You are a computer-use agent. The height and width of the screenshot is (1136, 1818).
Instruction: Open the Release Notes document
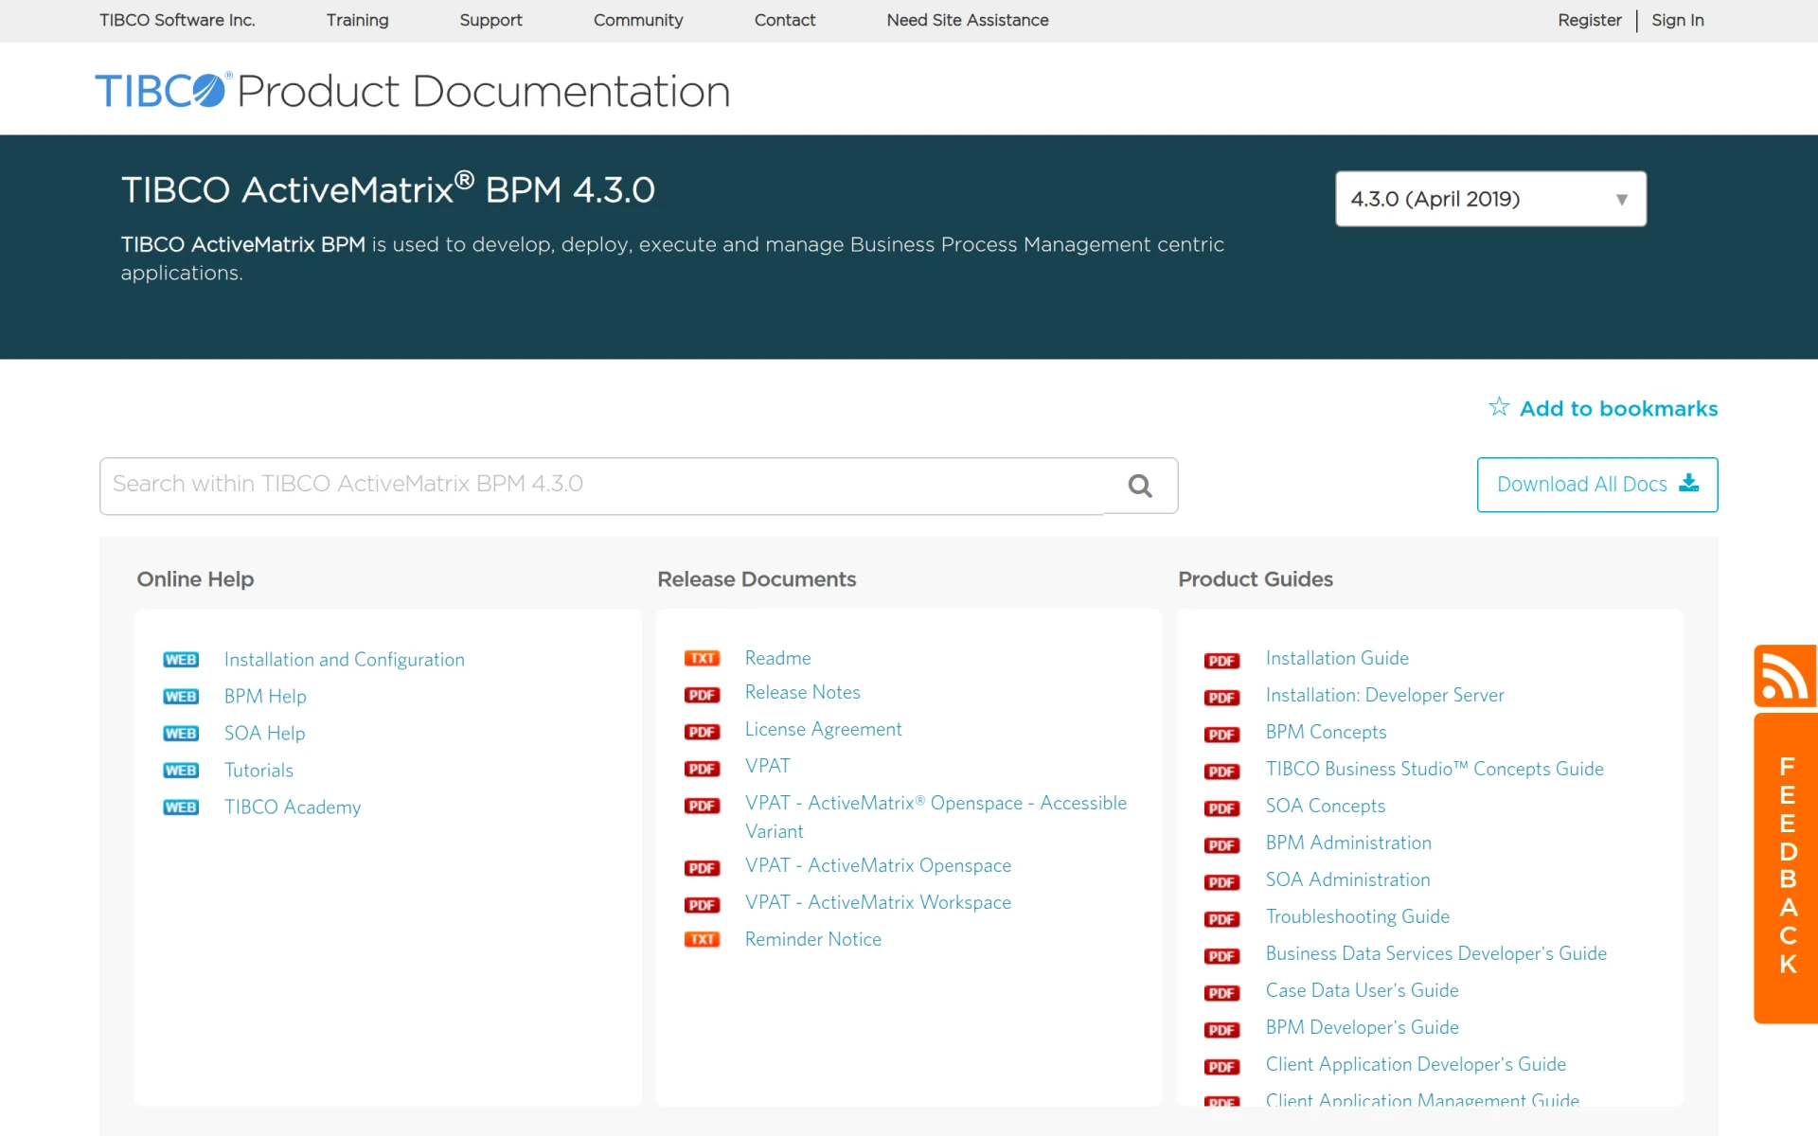tap(803, 692)
